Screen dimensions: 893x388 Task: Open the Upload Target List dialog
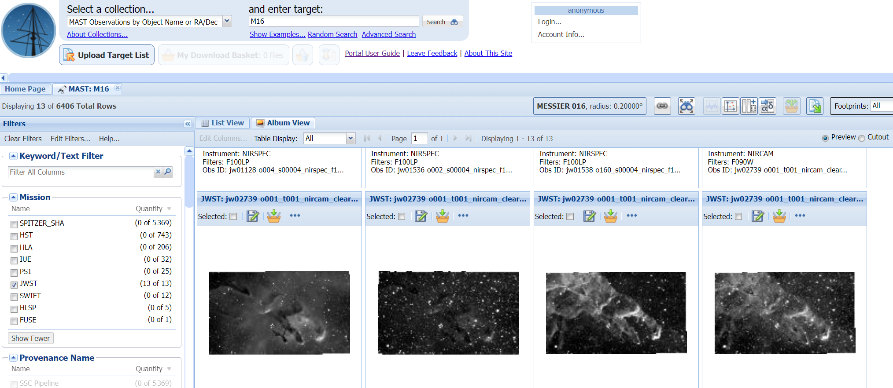(x=107, y=55)
